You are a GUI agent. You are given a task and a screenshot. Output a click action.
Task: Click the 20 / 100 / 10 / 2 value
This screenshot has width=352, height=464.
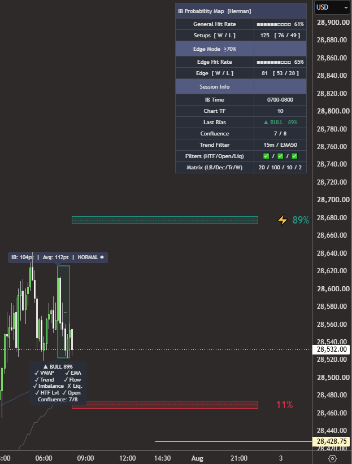tap(280, 167)
